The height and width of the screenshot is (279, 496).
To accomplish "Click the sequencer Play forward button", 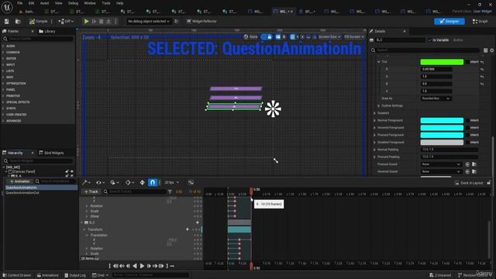I will pos(142,266).
